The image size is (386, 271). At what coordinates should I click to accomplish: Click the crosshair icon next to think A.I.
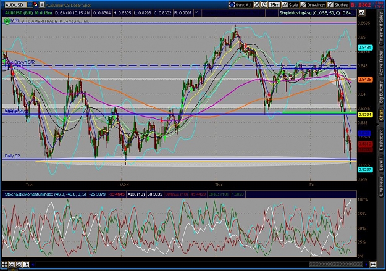click(x=257, y=5)
